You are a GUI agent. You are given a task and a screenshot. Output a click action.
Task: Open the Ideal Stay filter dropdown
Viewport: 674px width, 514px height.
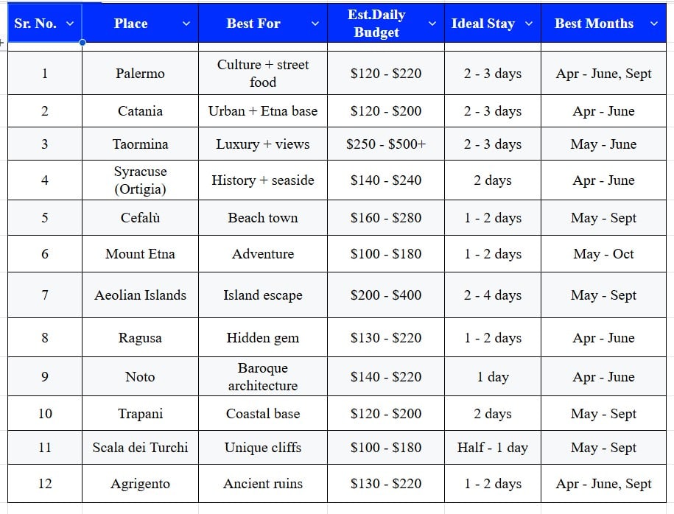point(530,23)
